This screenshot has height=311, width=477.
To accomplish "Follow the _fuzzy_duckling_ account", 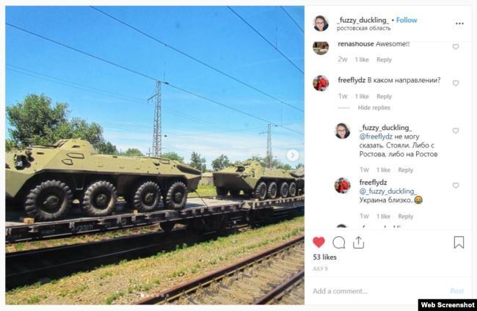I will (407, 20).
